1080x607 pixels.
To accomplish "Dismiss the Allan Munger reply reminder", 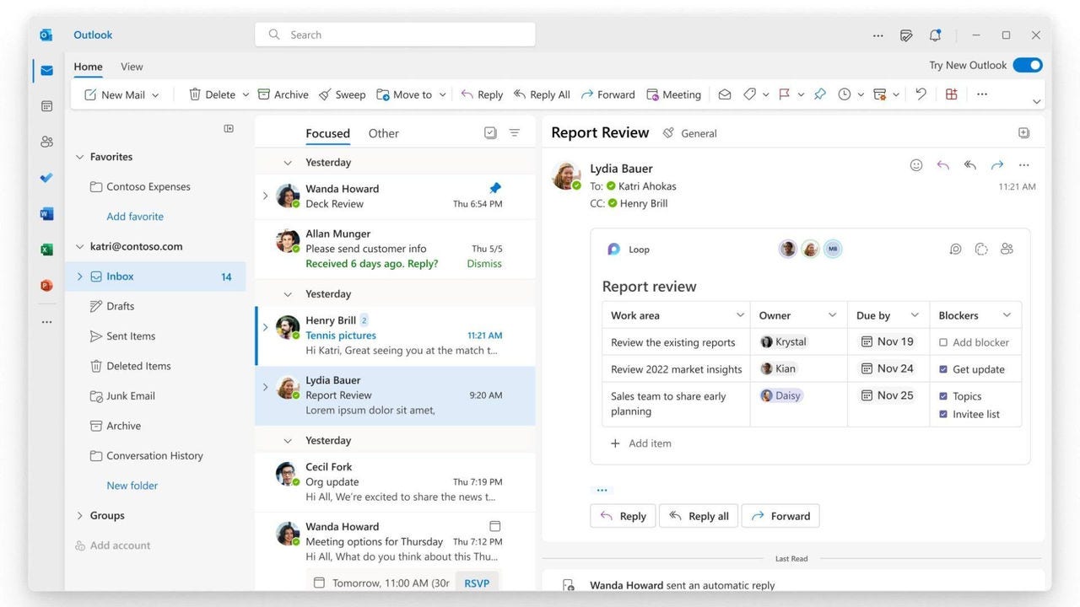I will coord(484,264).
